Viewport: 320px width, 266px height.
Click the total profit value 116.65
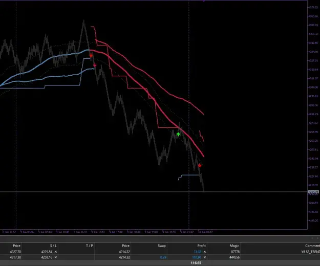[x=196, y=263]
